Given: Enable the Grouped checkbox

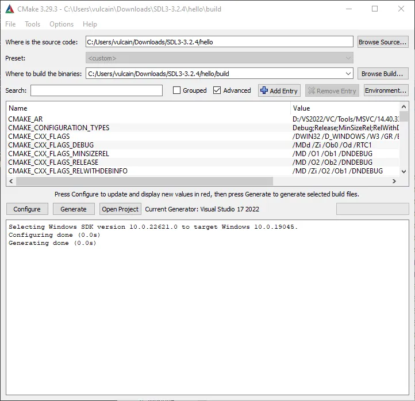Looking at the screenshot, I should click(x=176, y=90).
